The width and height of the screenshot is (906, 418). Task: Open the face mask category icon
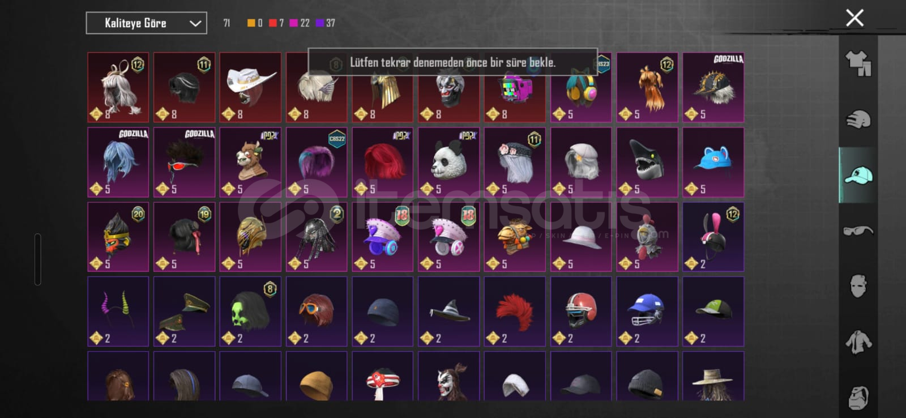click(x=858, y=286)
